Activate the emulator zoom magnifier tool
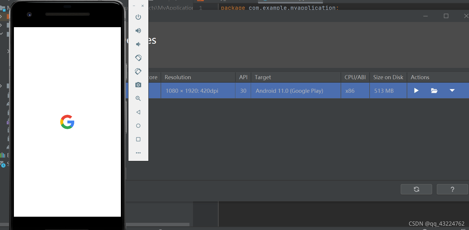The image size is (469, 230). pos(138,99)
